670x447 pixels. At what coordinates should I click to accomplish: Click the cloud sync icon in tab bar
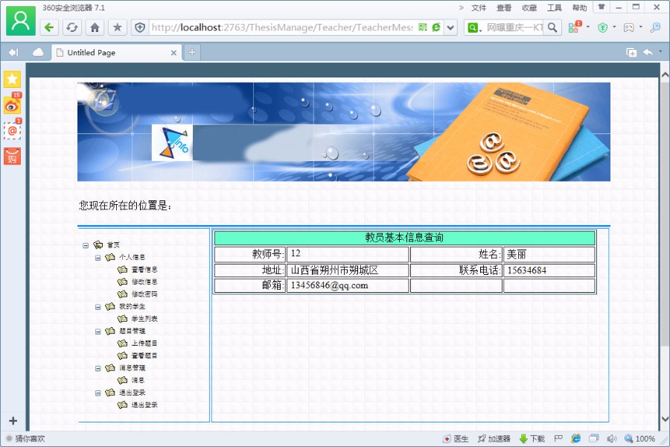38,52
